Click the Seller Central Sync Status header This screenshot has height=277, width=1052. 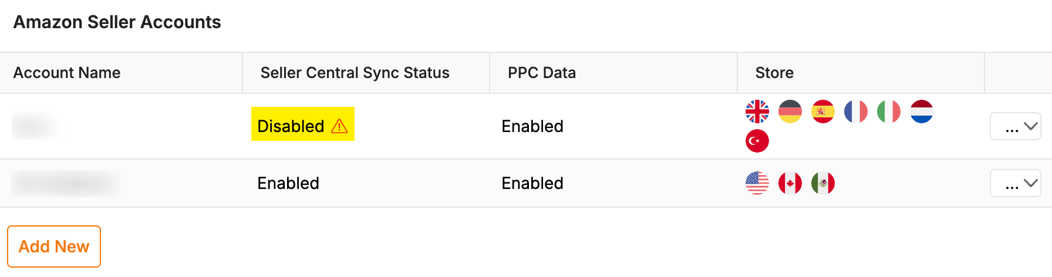point(355,73)
